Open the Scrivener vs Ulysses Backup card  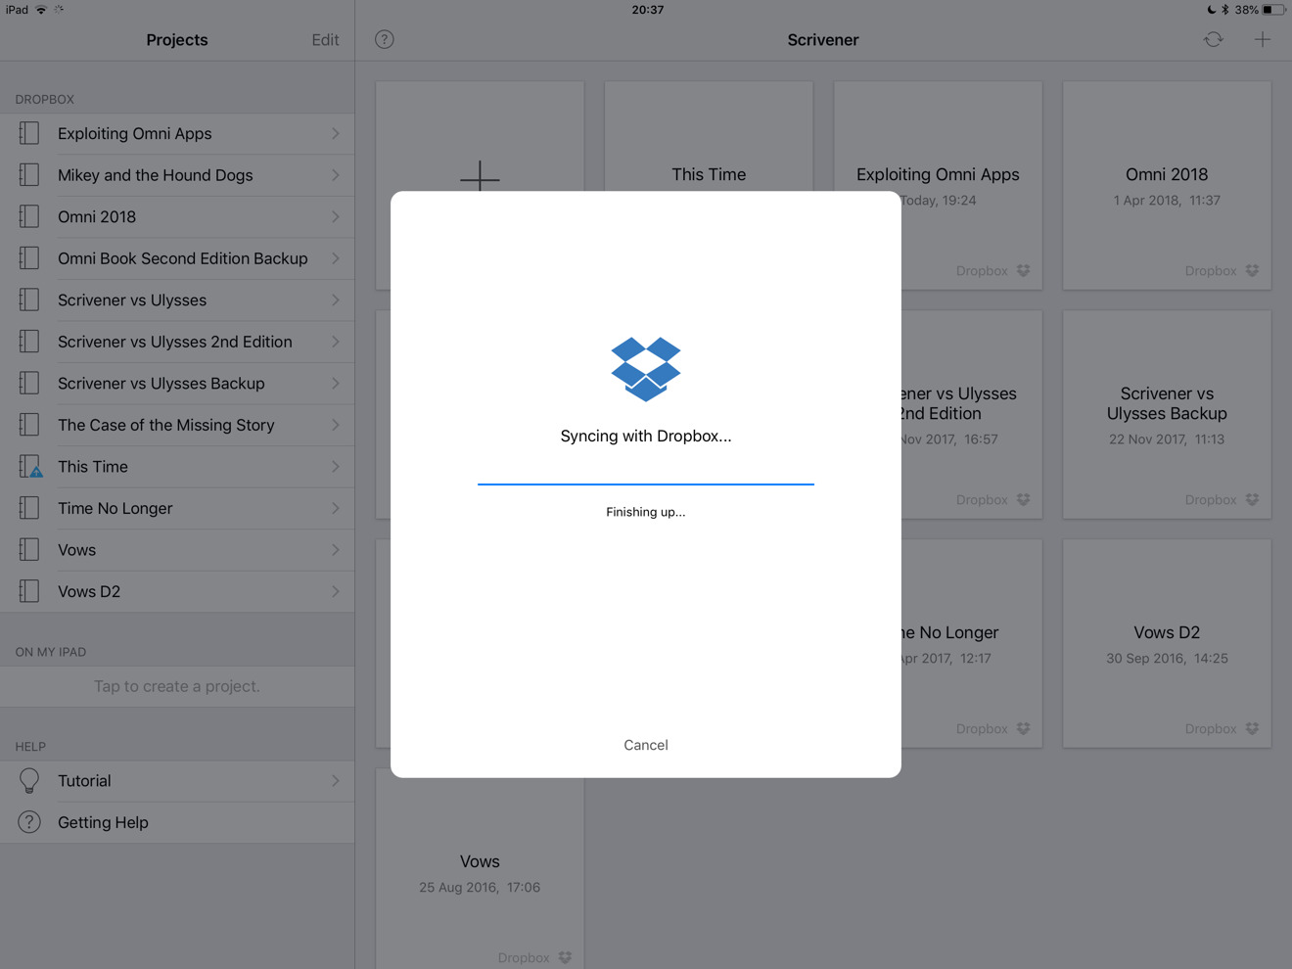click(x=1167, y=414)
